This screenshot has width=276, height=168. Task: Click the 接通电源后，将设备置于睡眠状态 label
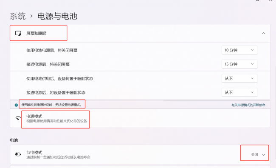[56, 93]
